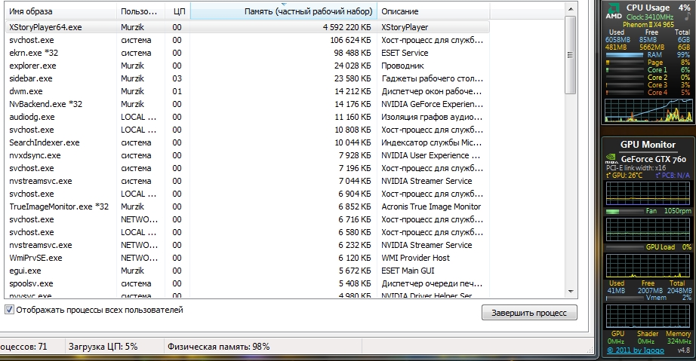Click the AMD logo in CPU gadget
The height and width of the screenshot is (361, 696).
(614, 12)
